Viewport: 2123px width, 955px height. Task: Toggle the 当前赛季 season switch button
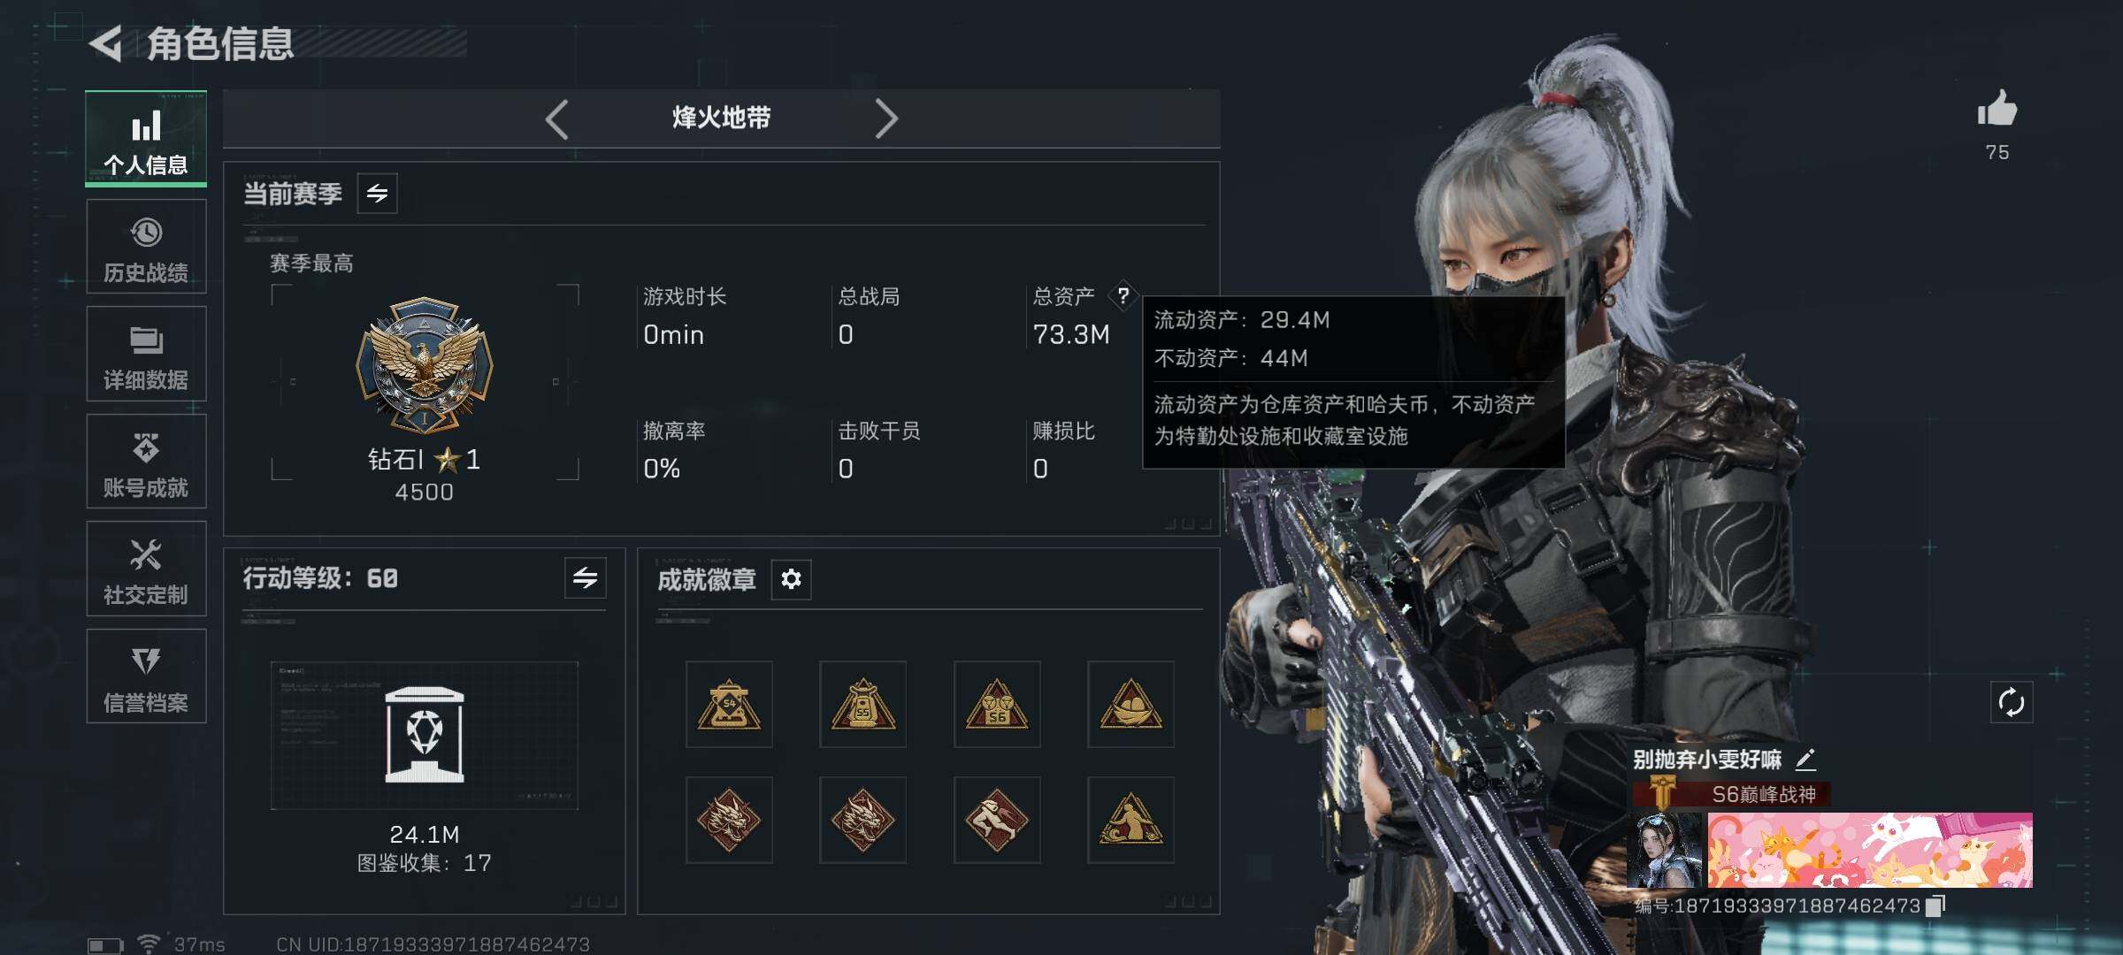pos(377,194)
